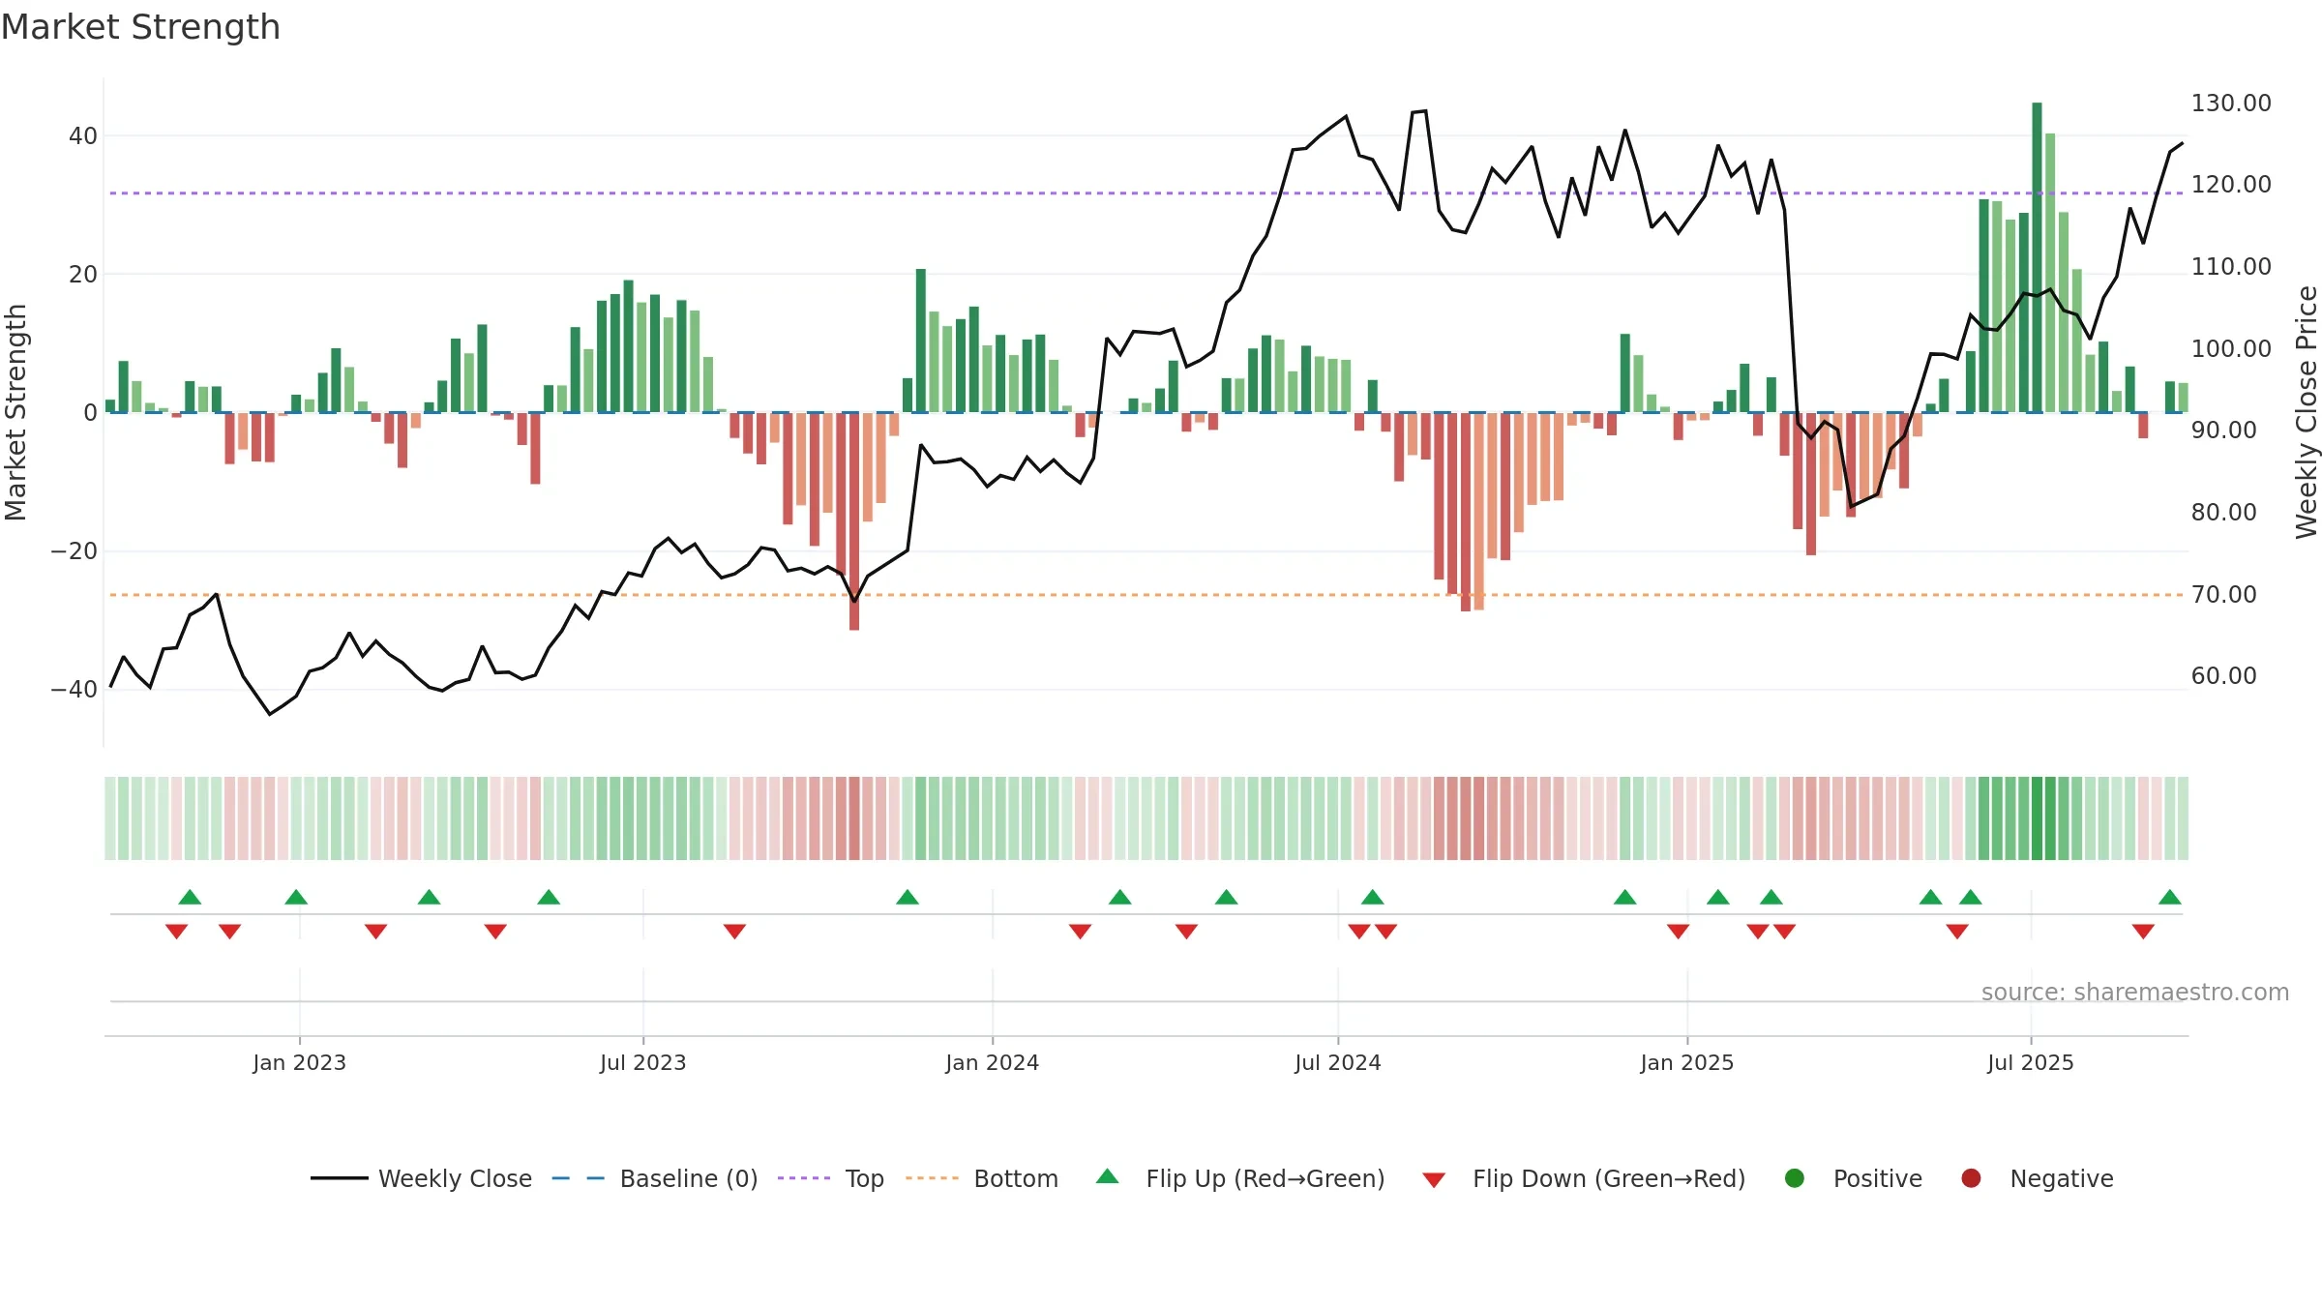The height and width of the screenshot is (1306, 2322).
Task: Toggle the Negative legend entry
Action: pyautogui.click(x=2037, y=1178)
